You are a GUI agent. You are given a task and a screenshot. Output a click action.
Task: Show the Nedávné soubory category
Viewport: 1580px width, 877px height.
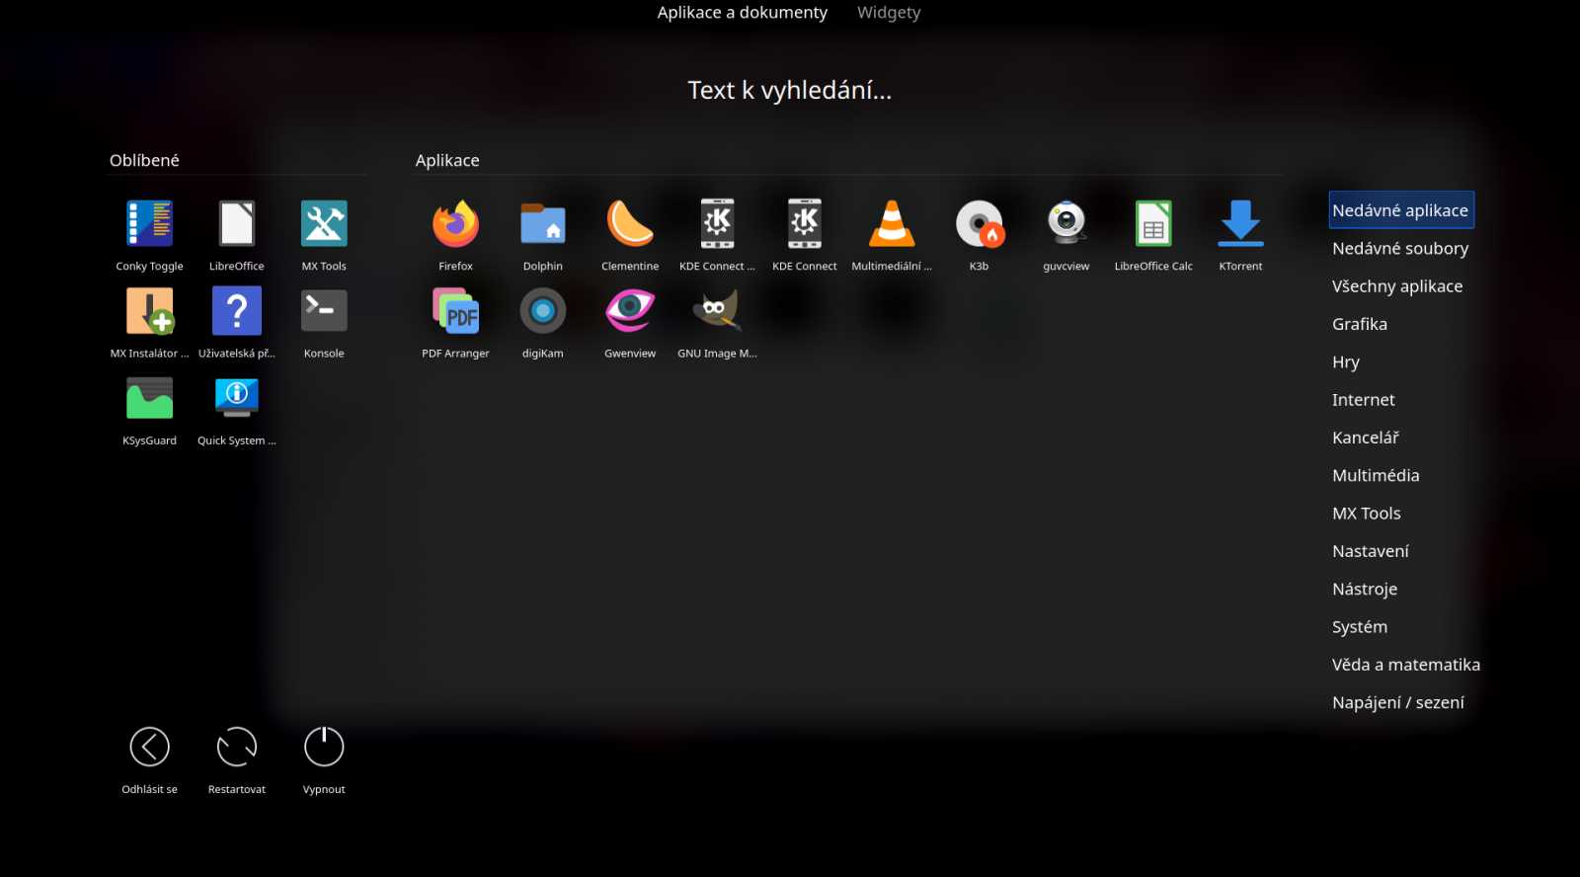(x=1401, y=248)
